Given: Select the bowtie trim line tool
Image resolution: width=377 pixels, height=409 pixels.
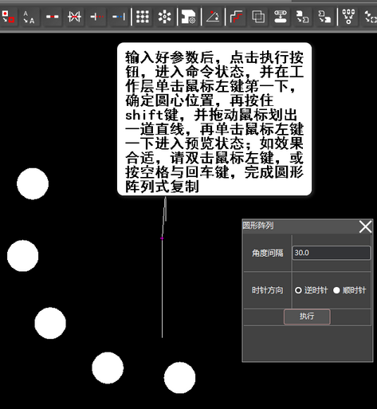Looking at the screenshot, I should tap(74, 17).
